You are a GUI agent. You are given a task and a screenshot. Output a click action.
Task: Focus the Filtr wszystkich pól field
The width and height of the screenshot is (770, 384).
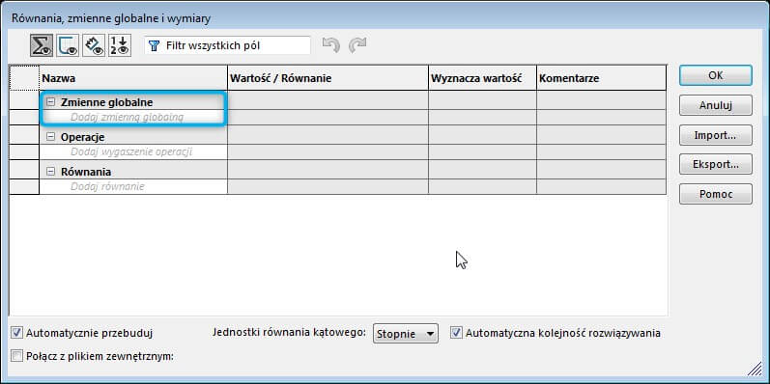click(x=227, y=45)
